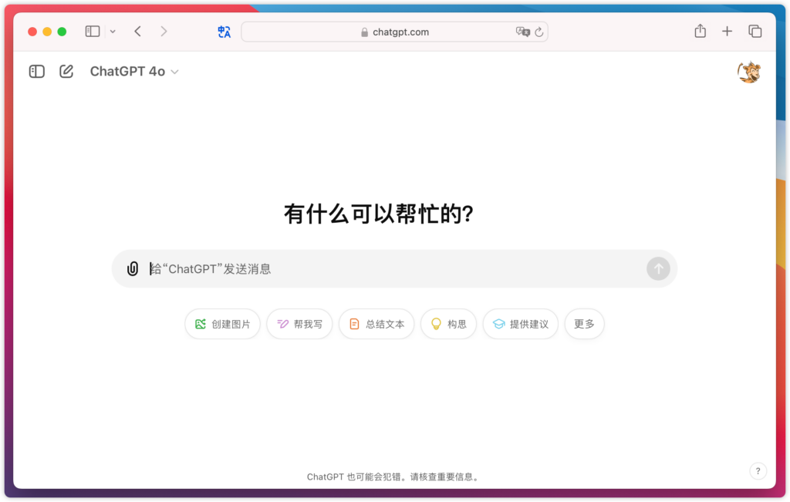The height and width of the screenshot is (502, 790).
Task: Open the ChatGPT 4o model dropdown
Action: [134, 72]
